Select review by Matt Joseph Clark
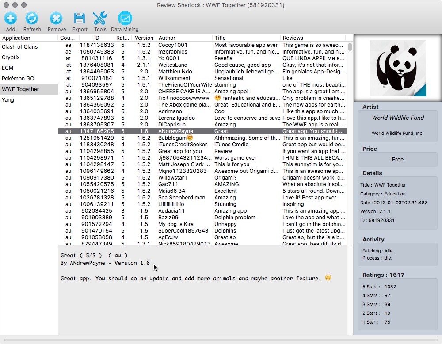Image resolution: width=442 pixels, height=344 pixels. [202, 164]
